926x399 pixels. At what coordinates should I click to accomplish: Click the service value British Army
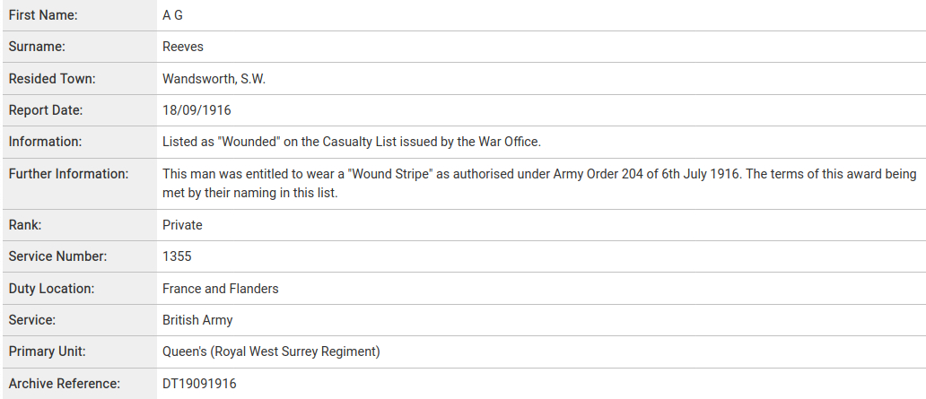[197, 320]
